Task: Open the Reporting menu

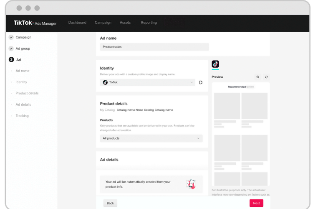Action: [x=149, y=23]
